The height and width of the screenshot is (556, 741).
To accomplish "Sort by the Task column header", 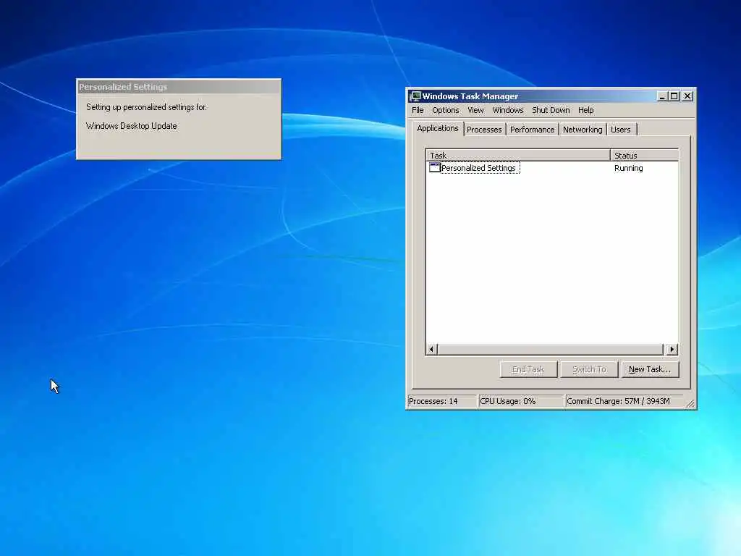I will 518,155.
